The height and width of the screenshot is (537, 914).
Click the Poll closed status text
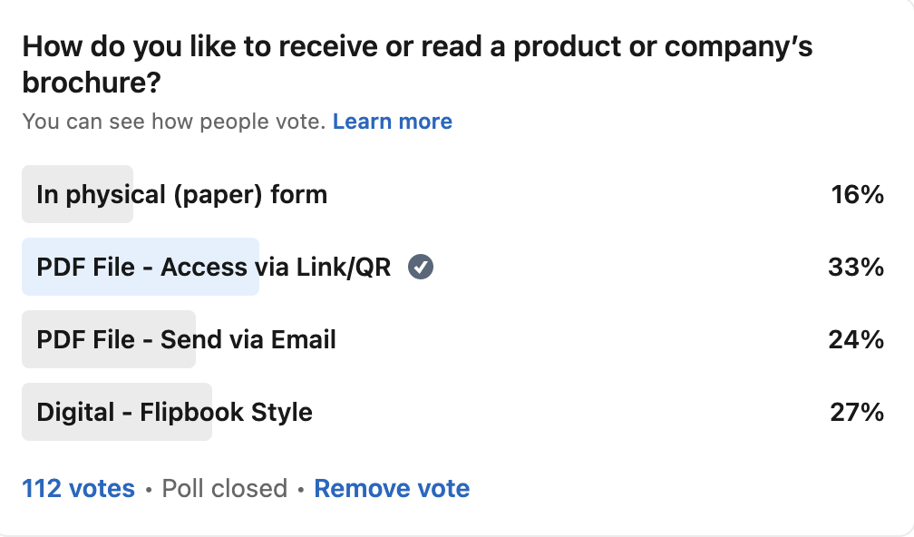pyautogui.click(x=224, y=489)
